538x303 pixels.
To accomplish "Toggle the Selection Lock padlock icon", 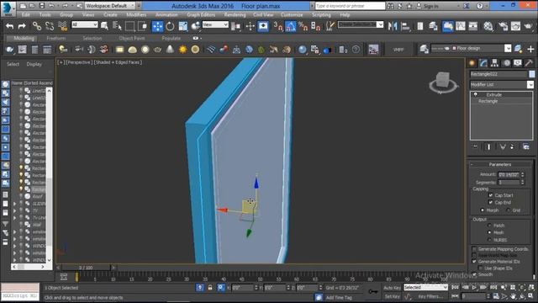I will point(210,288).
